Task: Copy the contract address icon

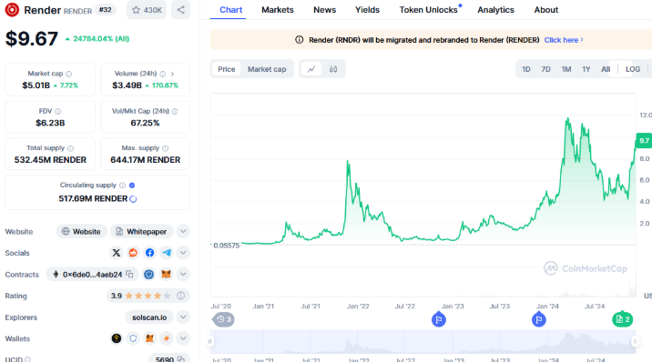Action: 129,274
